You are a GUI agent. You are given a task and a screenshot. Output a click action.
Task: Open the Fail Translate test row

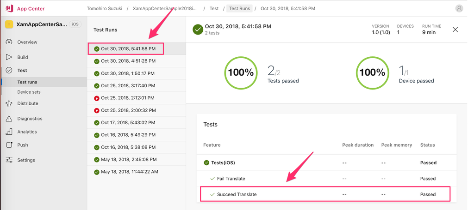231,179
